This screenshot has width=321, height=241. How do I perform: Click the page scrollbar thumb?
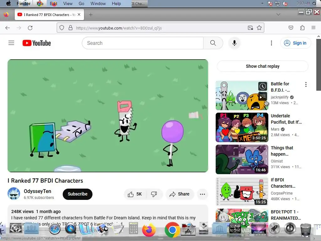[318, 65]
